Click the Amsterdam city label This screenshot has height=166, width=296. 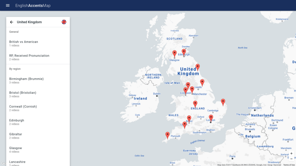pyautogui.click(x=255, y=108)
